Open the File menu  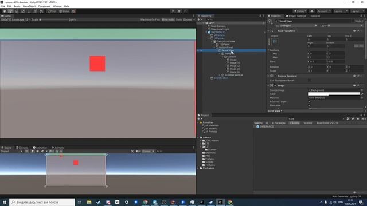click(x=3, y=6)
